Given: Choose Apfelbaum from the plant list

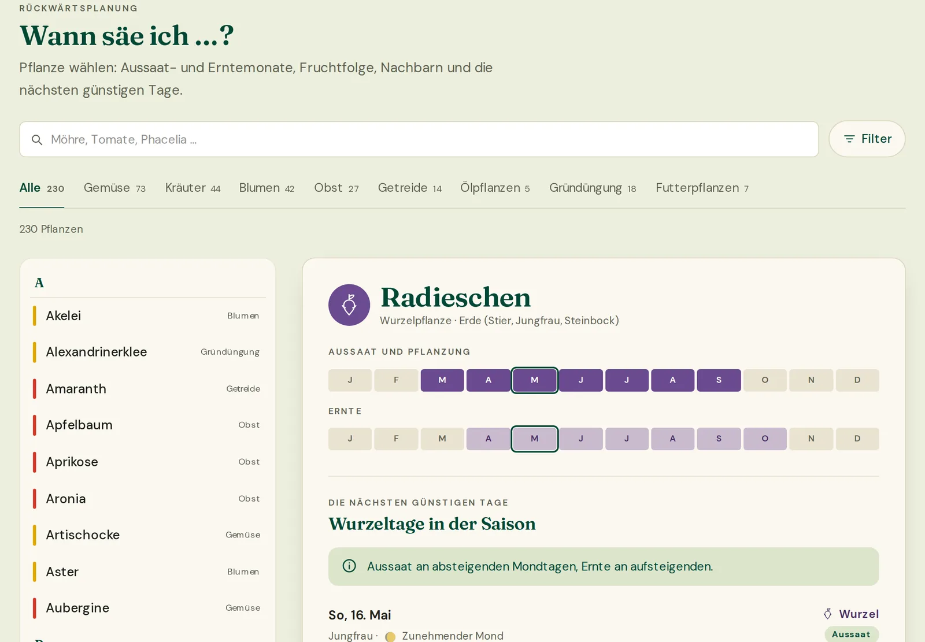Looking at the screenshot, I should 147,425.
